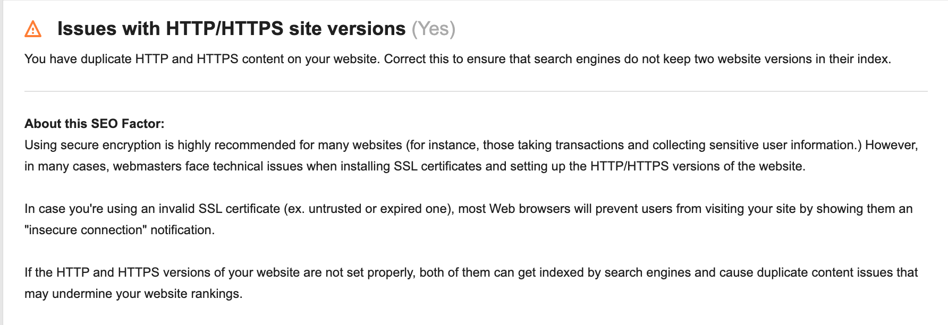Click the gray vertical bar at the panel's left edge
This screenshot has width=948, height=325.
[2, 162]
